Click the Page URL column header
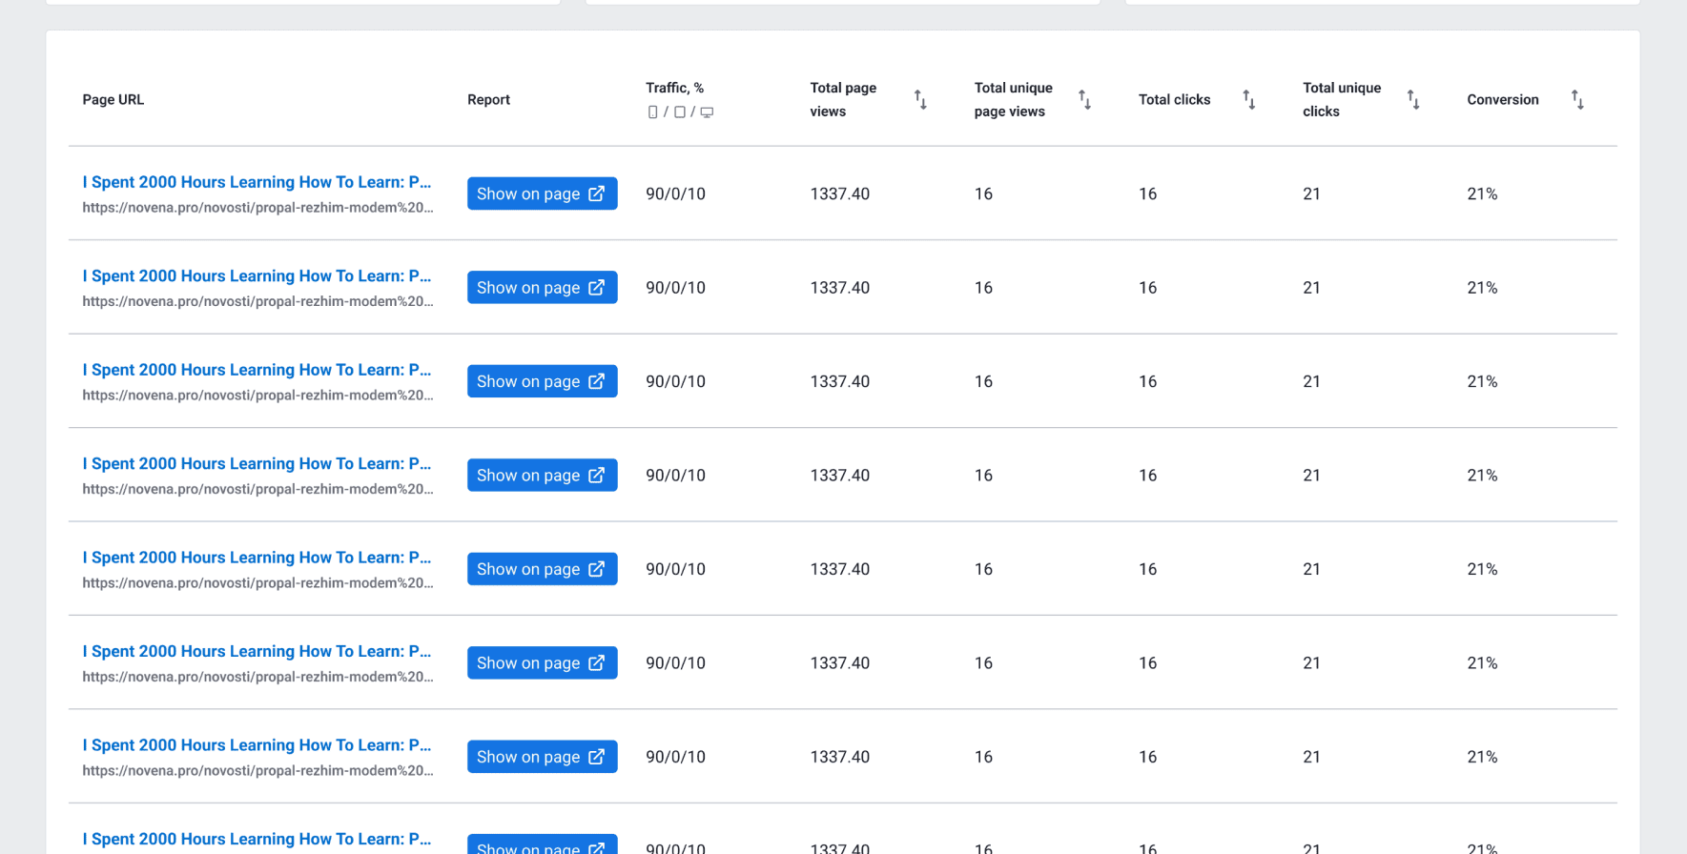This screenshot has height=854, width=1687. 113,100
